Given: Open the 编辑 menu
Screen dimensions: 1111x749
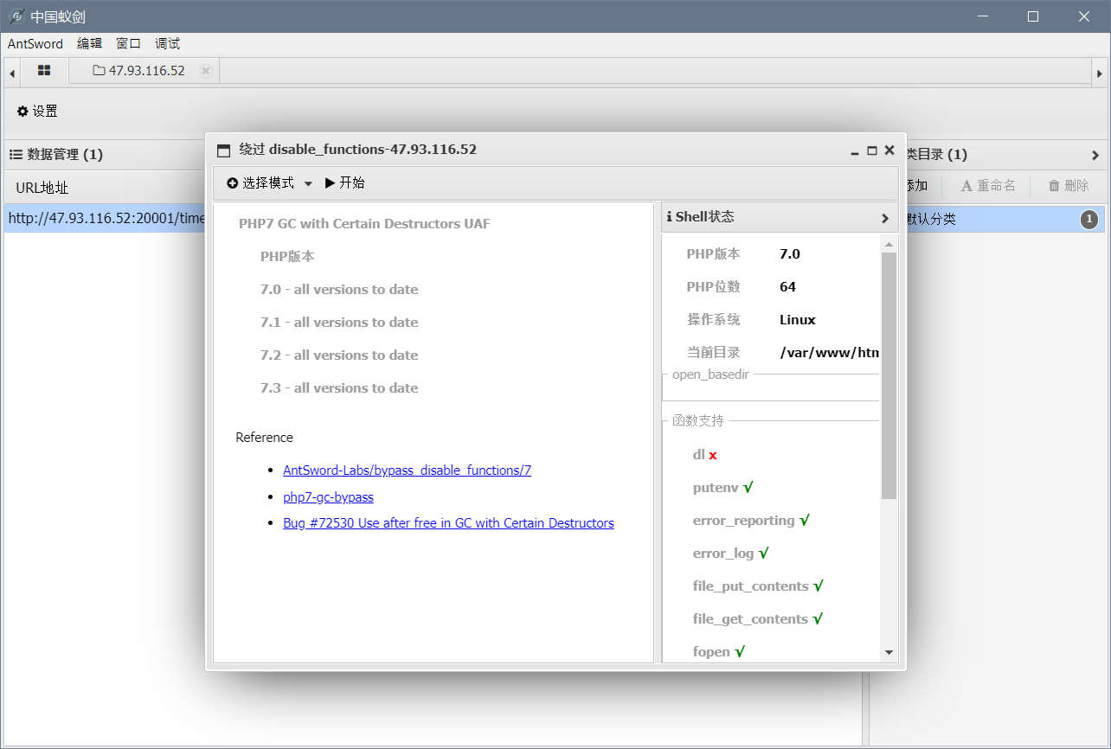Looking at the screenshot, I should [x=89, y=43].
